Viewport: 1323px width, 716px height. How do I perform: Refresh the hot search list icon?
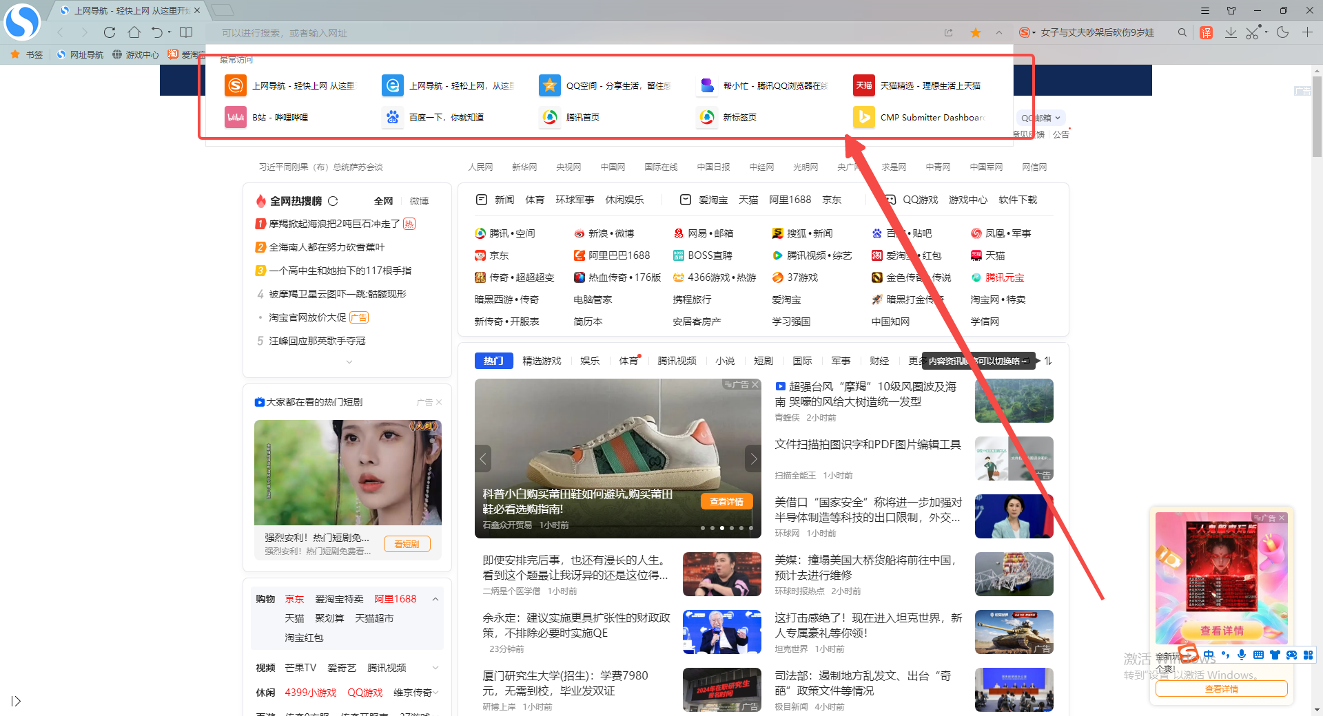click(x=333, y=201)
